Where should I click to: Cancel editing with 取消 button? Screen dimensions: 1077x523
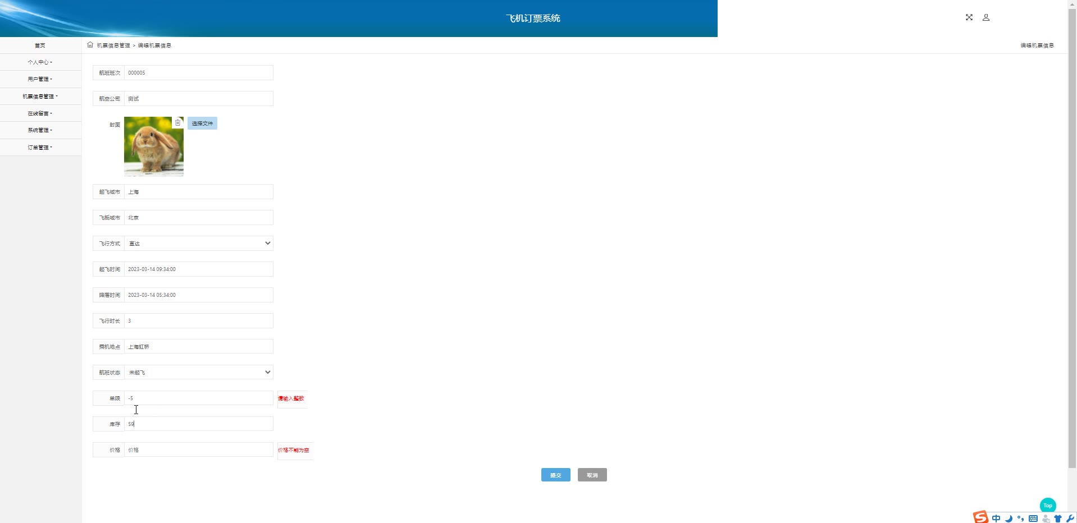[x=592, y=475]
